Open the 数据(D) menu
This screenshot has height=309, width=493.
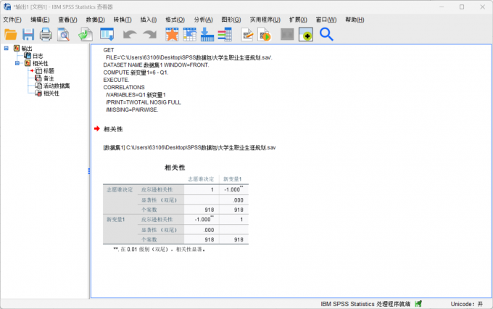tap(95, 20)
